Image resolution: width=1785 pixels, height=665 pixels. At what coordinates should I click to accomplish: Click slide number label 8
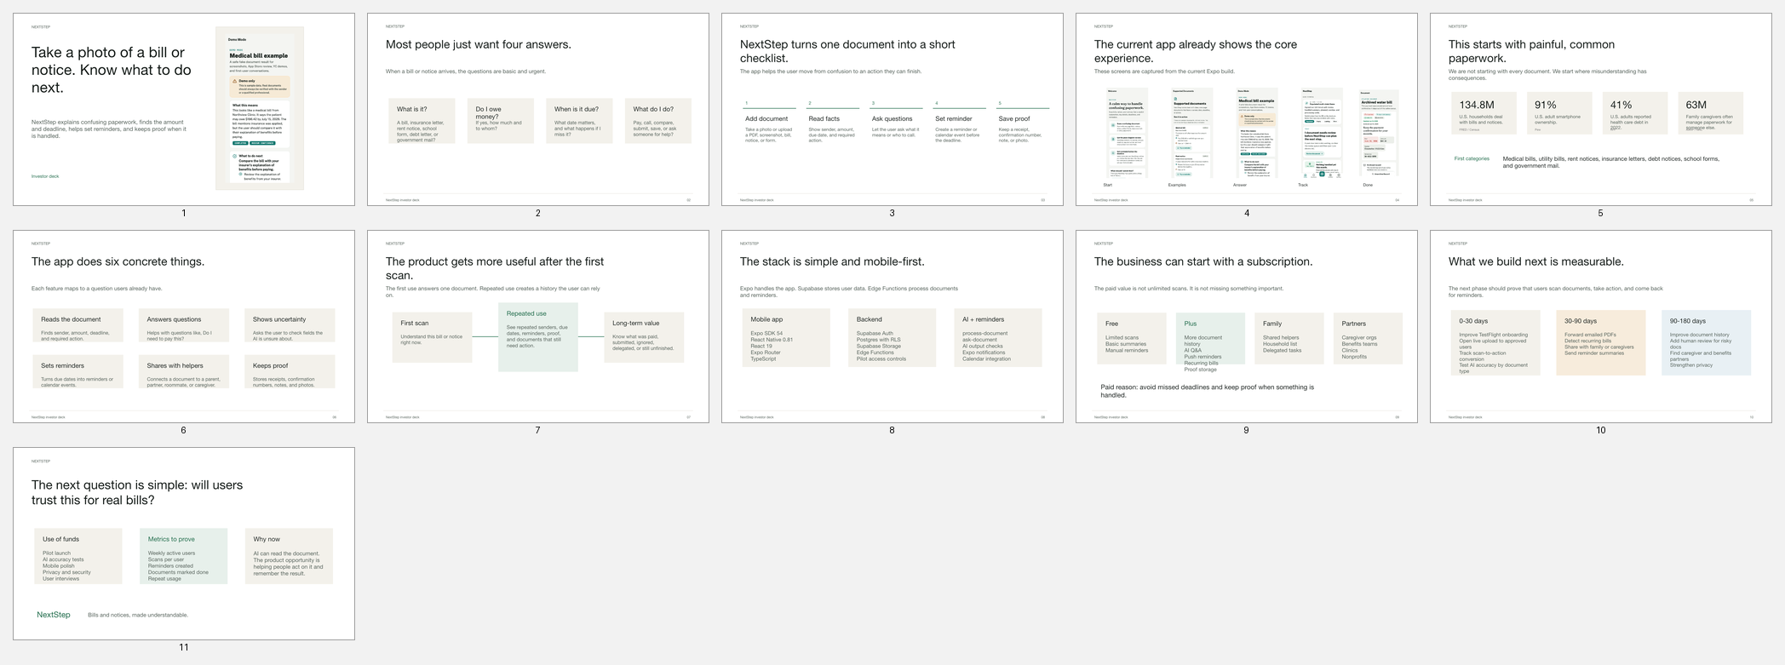(x=892, y=430)
